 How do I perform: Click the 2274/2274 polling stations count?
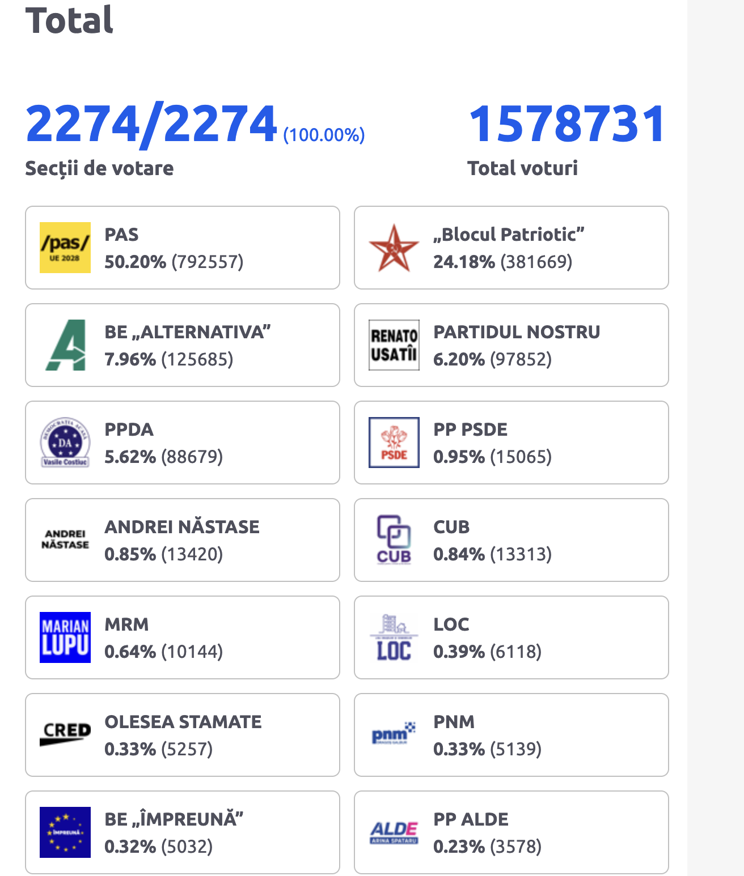pyautogui.click(x=151, y=124)
